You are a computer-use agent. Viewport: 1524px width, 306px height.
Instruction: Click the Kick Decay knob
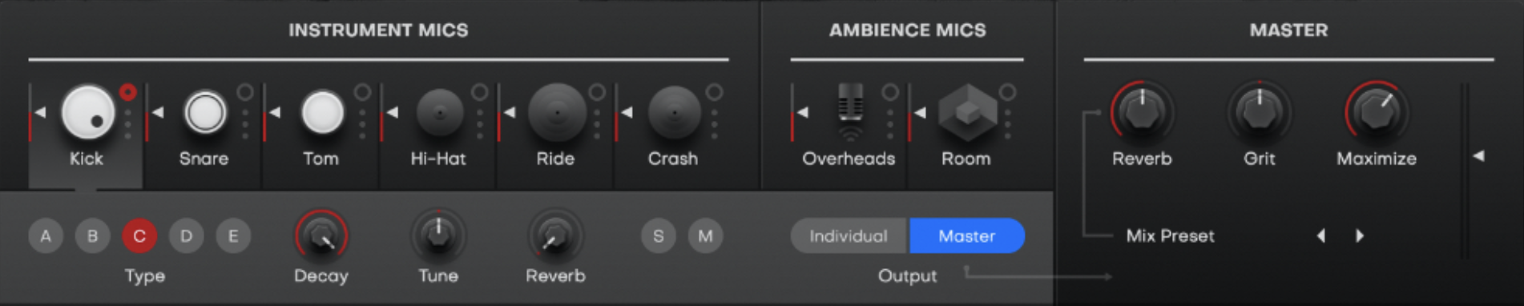pyautogui.click(x=321, y=236)
